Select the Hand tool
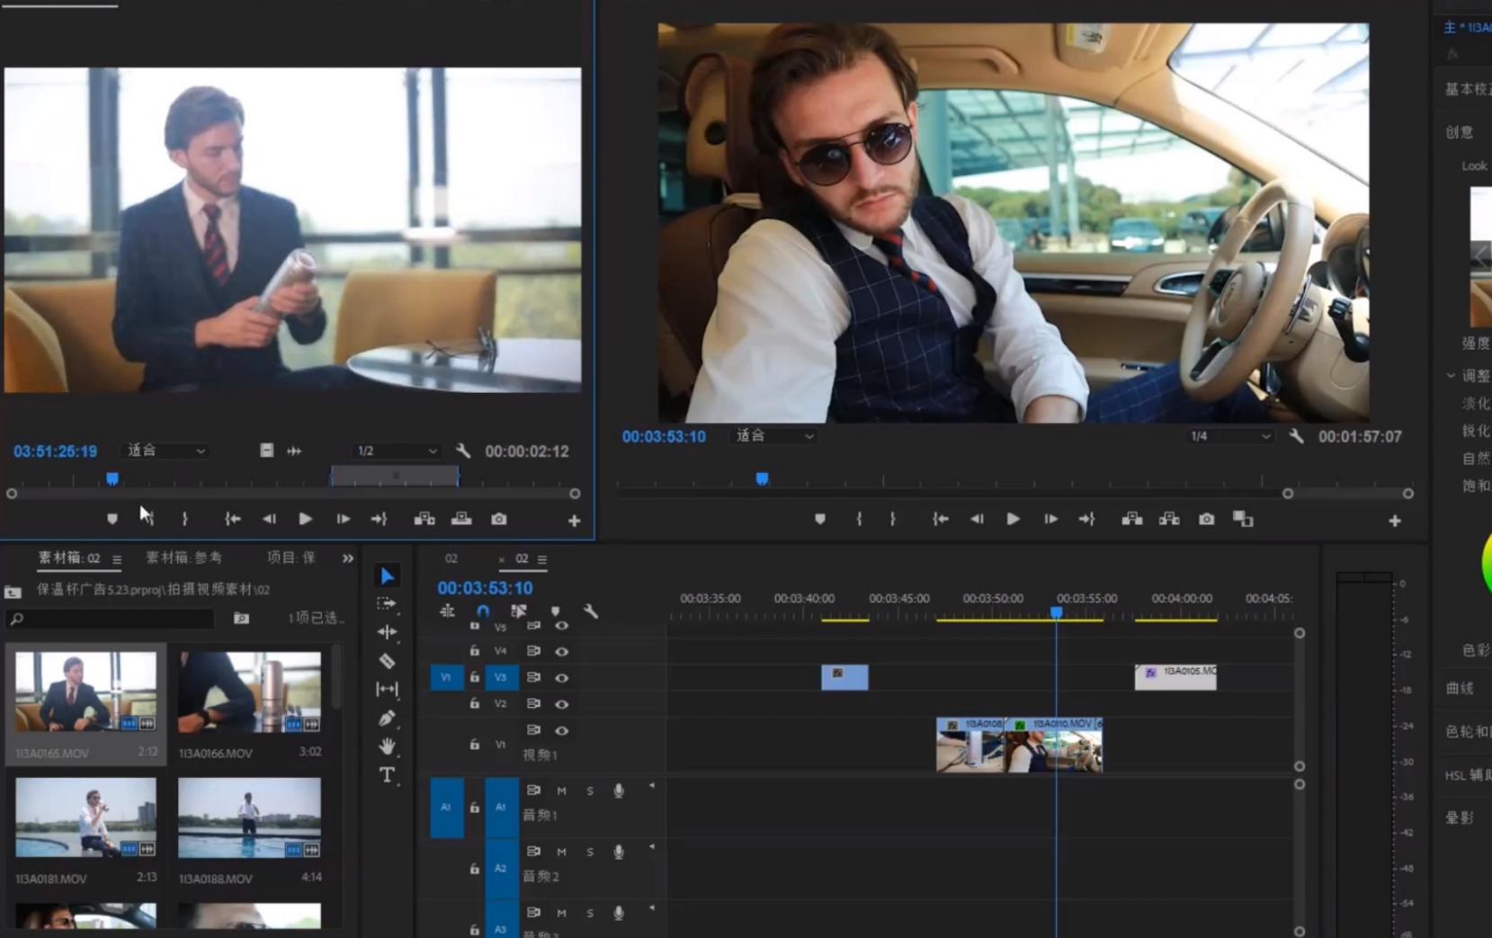 point(387,746)
